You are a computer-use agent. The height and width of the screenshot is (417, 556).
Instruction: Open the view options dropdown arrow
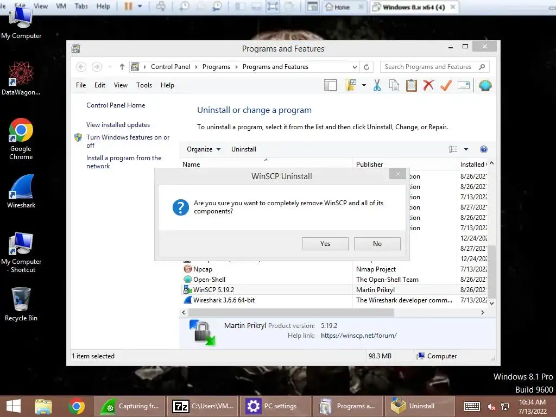click(466, 149)
